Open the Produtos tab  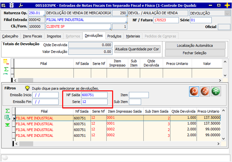[114, 36]
